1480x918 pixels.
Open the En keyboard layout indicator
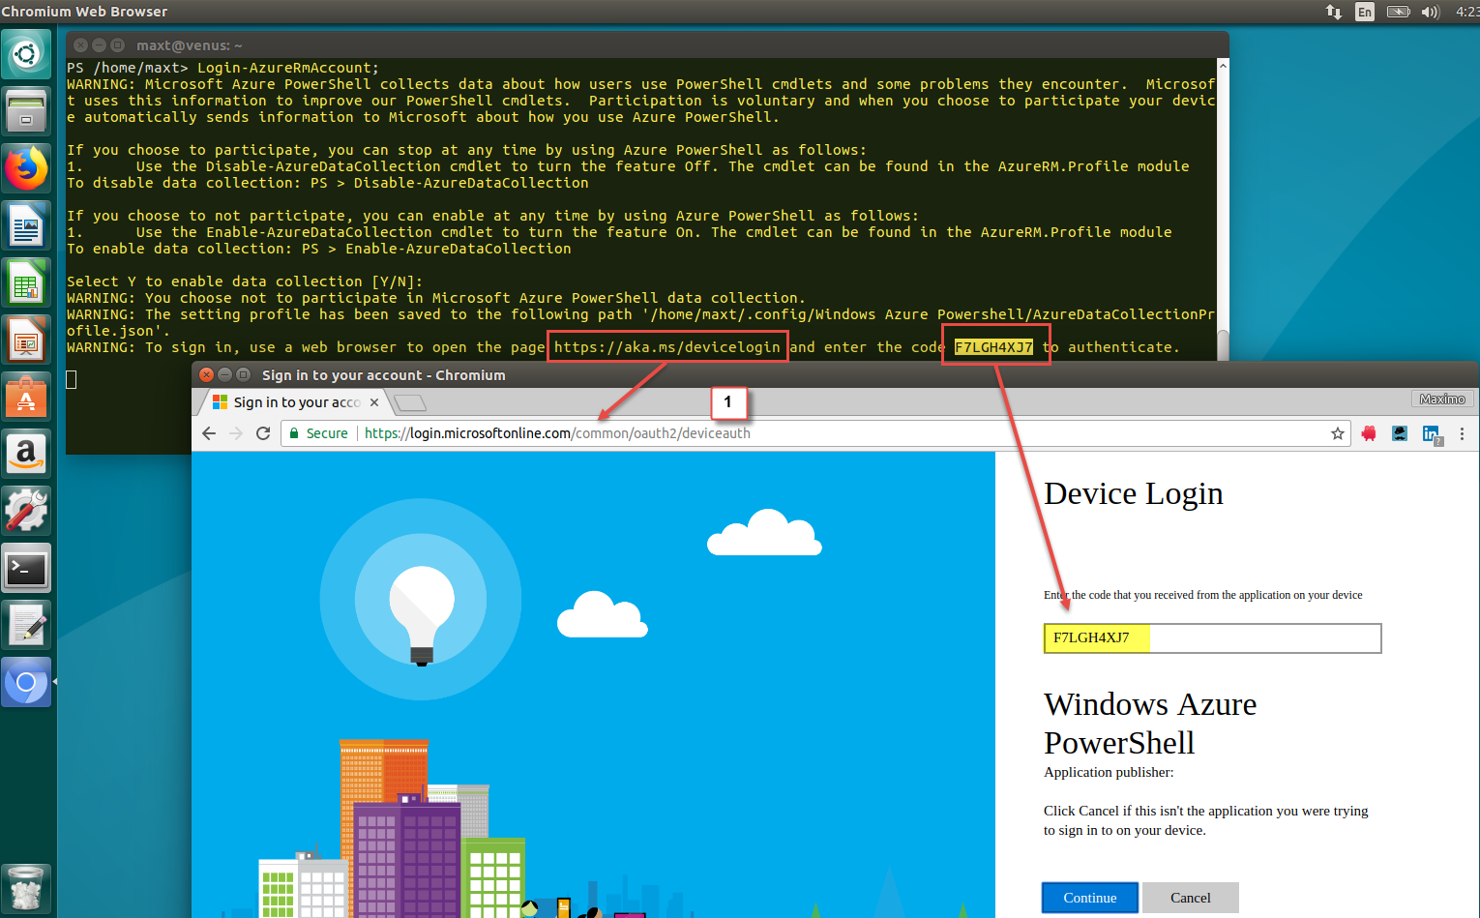point(1365,12)
